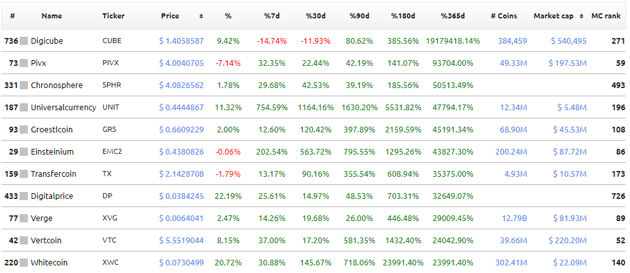Viewport: 630px width, 273px height.
Task: Click the Pivx coin icon placeholder
Action: pyautogui.click(x=23, y=63)
